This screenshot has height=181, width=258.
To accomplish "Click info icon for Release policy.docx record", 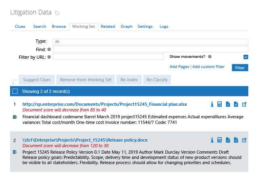I will pyautogui.click(x=212, y=140).
